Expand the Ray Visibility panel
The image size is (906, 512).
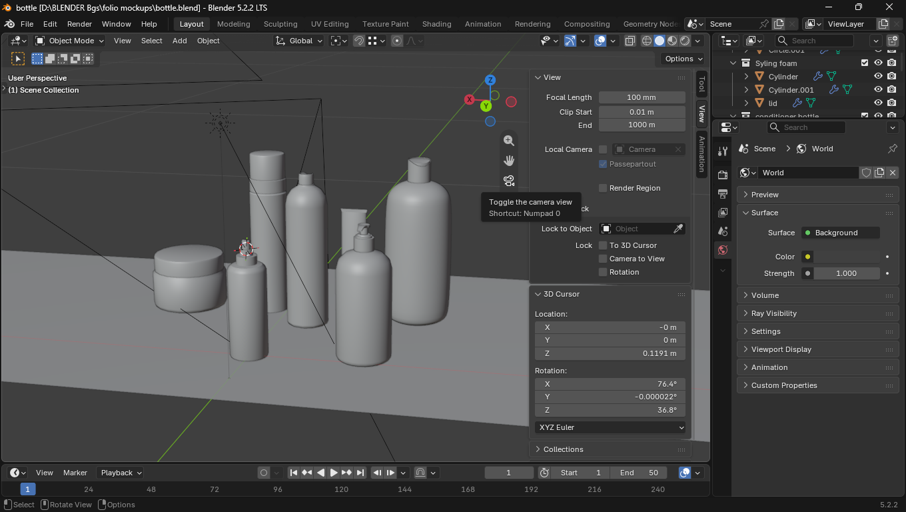point(818,313)
